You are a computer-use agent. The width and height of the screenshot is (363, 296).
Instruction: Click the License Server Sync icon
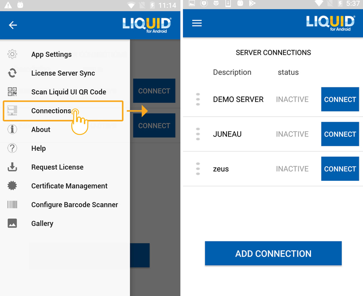coord(12,73)
